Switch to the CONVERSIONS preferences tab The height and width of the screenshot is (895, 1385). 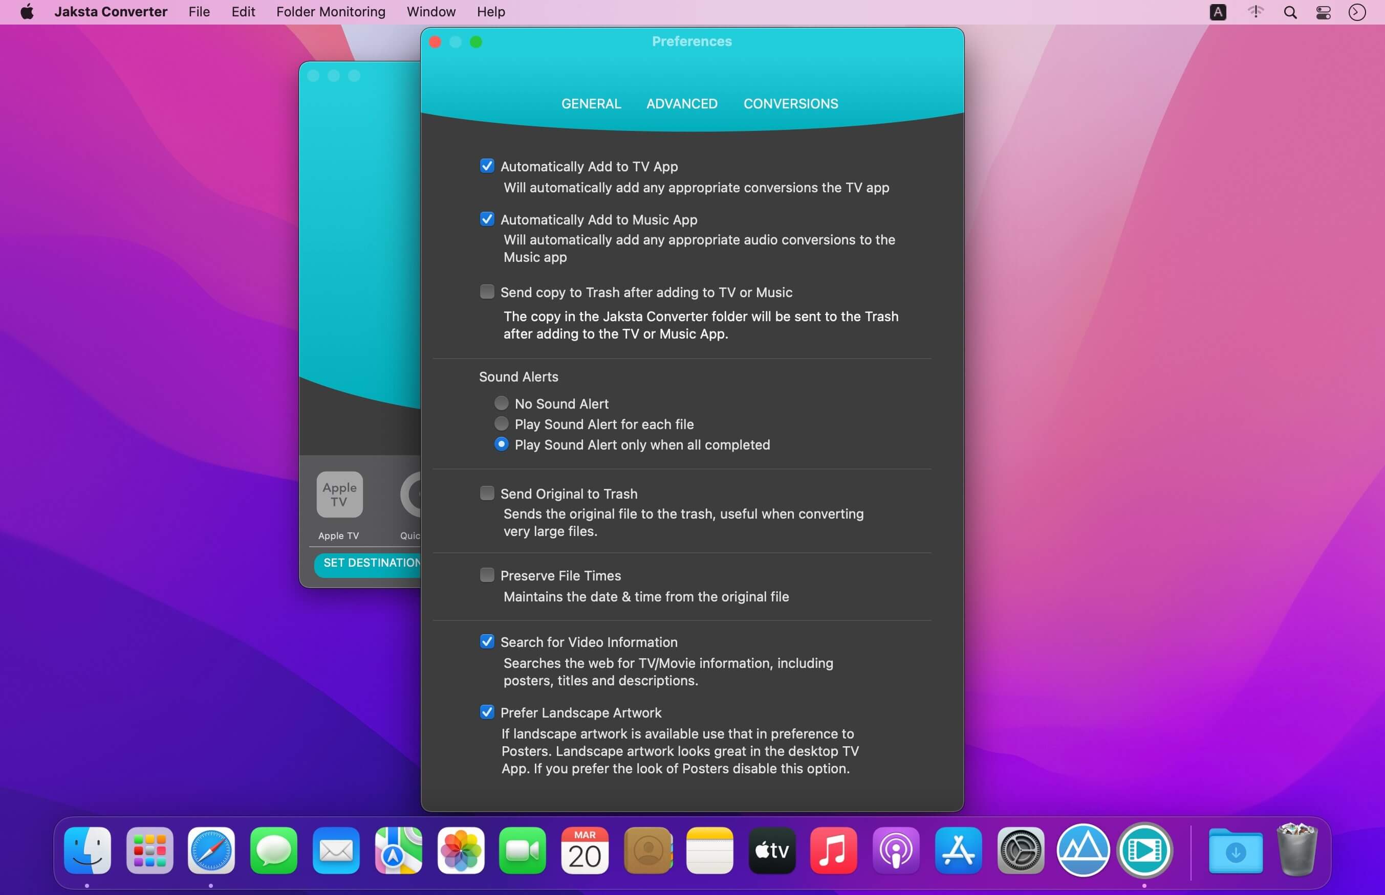click(x=790, y=103)
